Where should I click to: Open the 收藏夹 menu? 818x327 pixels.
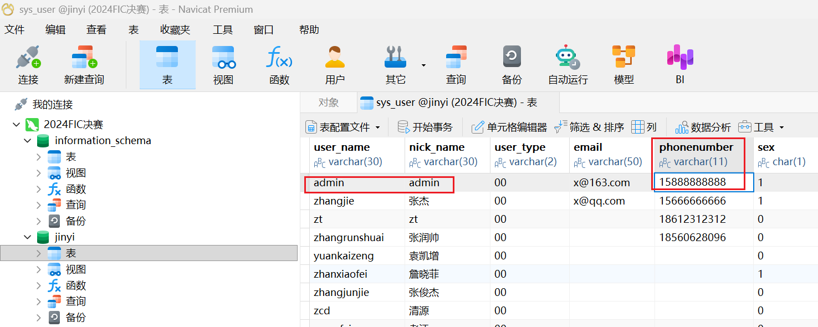[175, 30]
